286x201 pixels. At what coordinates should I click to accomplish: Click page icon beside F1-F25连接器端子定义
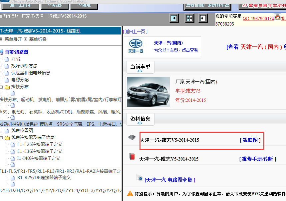pyautogui.click(x=13, y=145)
